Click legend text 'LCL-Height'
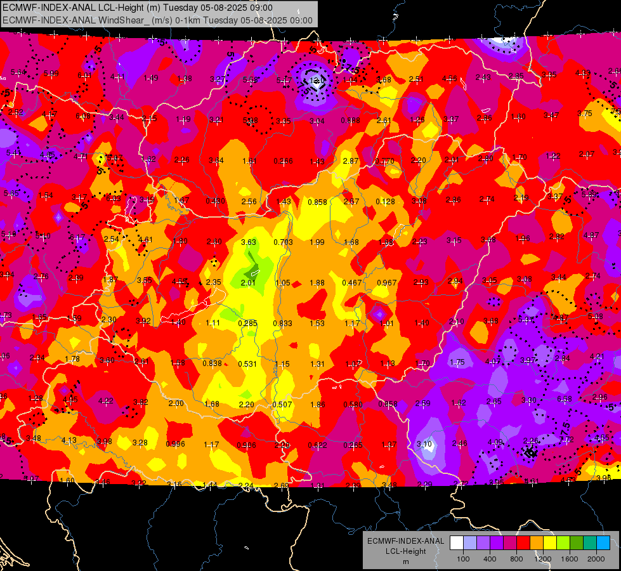Screen dimensions: 621x571 tap(406, 551)
